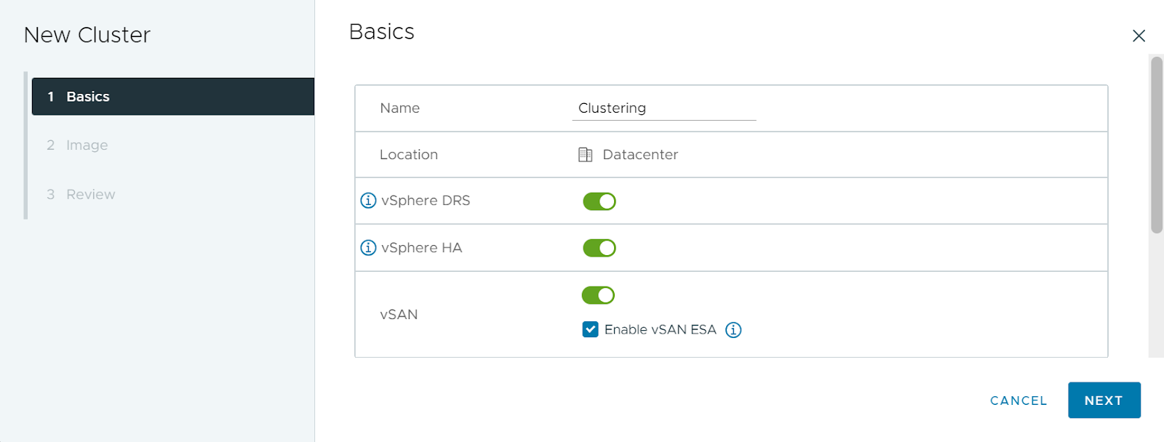Click the Cancel button

pyautogui.click(x=1018, y=401)
